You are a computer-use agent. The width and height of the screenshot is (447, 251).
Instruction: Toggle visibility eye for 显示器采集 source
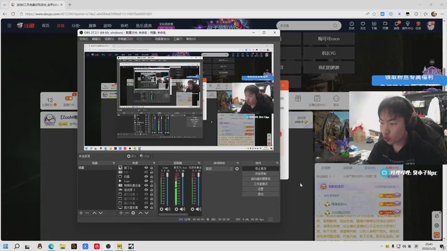coord(146,207)
